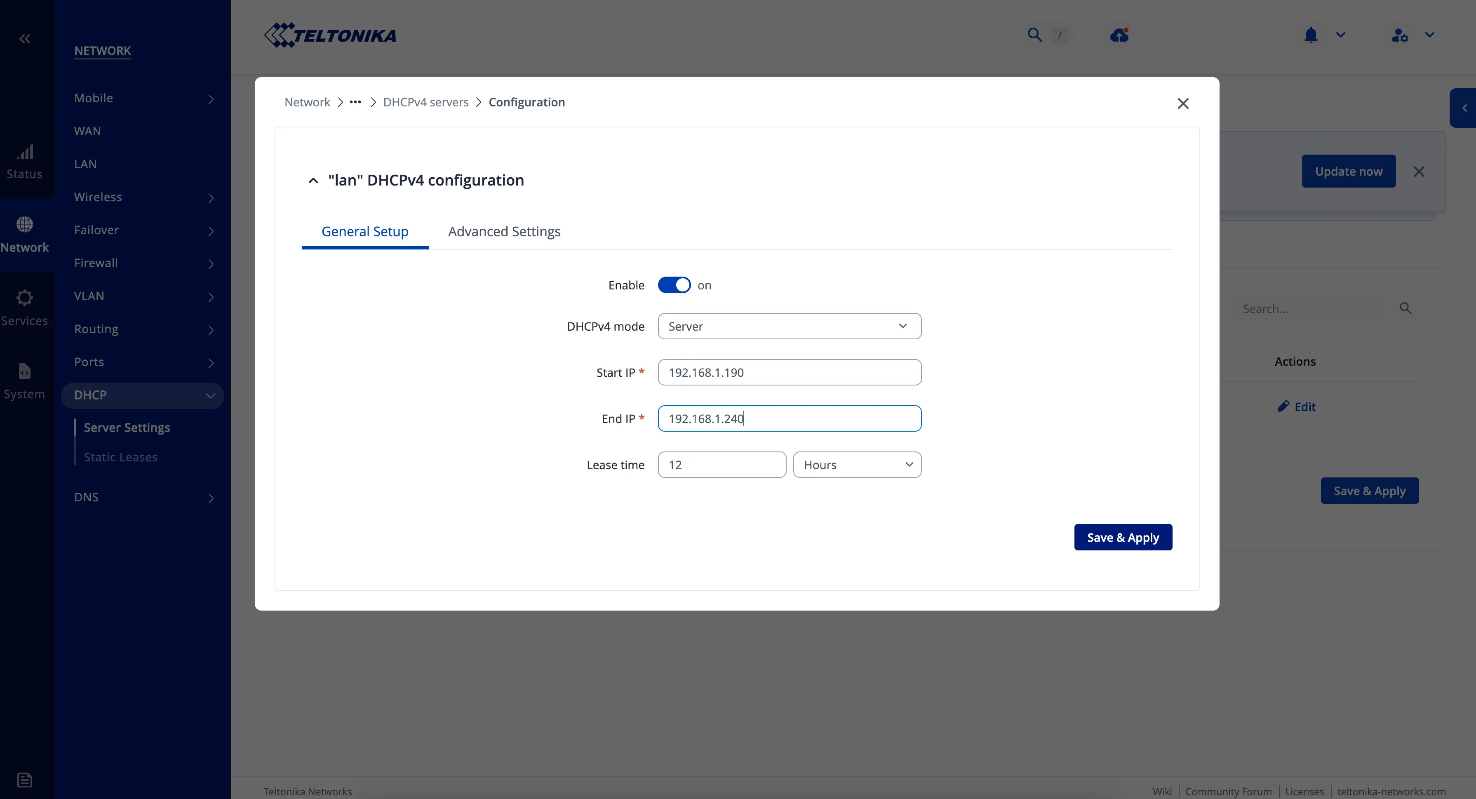Open the Community Forum footer link
Viewport: 1476px width, 799px height.
pyautogui.click(x=1229, y=791)
